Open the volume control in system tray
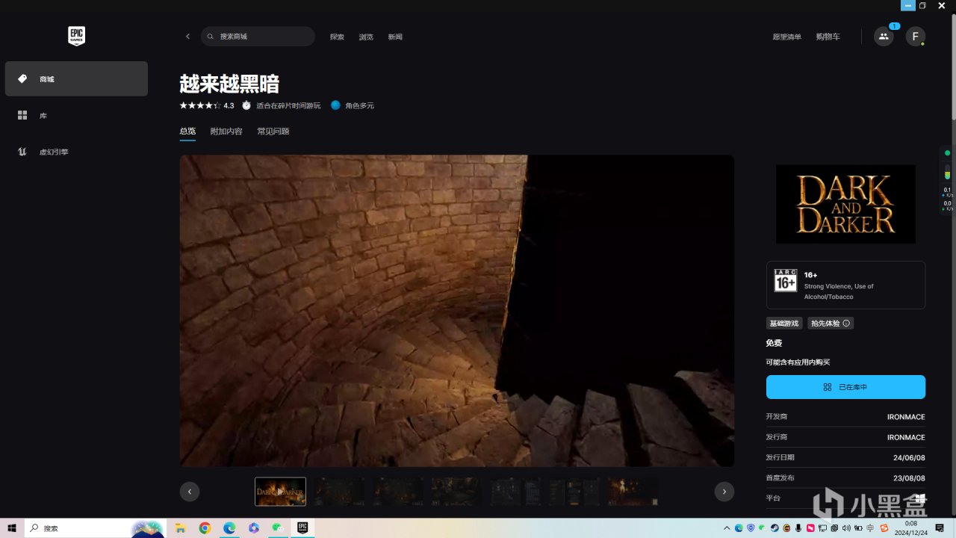This screenshot has width=956, height=538. click(x=846, y=528)
